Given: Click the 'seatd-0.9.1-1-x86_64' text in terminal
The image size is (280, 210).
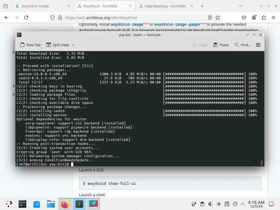Looking at the screenshot, I should coord(40,78).
